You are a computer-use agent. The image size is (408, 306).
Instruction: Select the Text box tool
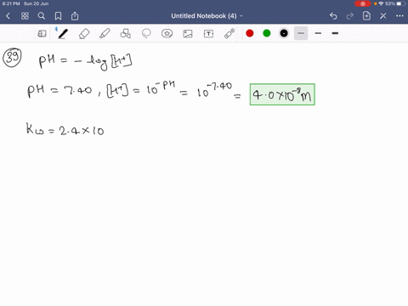208,34
